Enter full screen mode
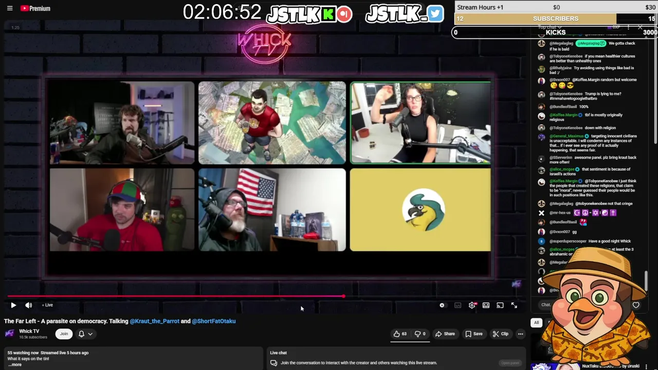658x370 pixels. pos(514,305)
